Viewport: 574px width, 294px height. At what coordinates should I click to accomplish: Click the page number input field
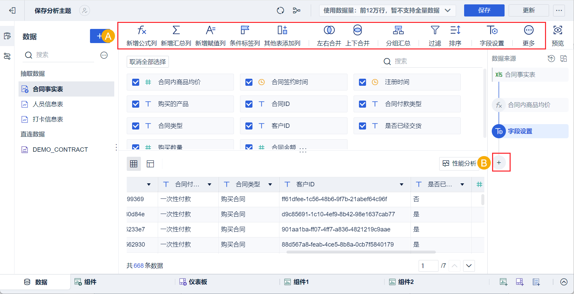[x=428, y=266]
